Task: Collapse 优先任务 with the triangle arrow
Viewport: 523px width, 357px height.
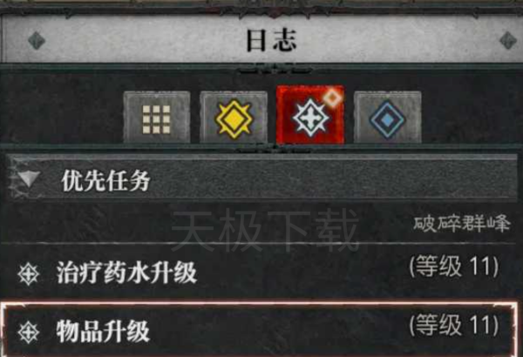Action: (30, 179)
